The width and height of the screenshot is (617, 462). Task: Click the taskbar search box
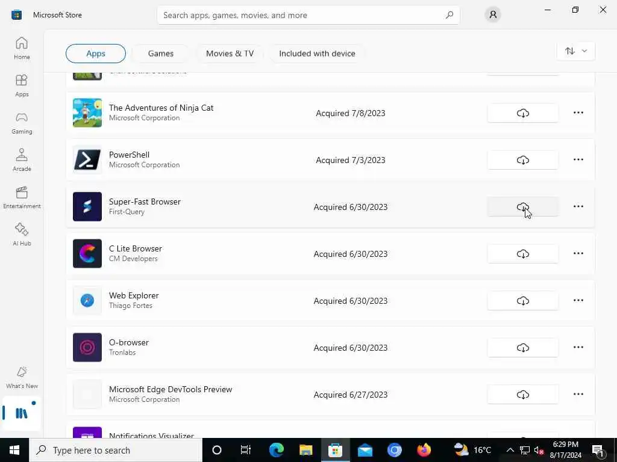pyautogui.click(x=116, y=450)
